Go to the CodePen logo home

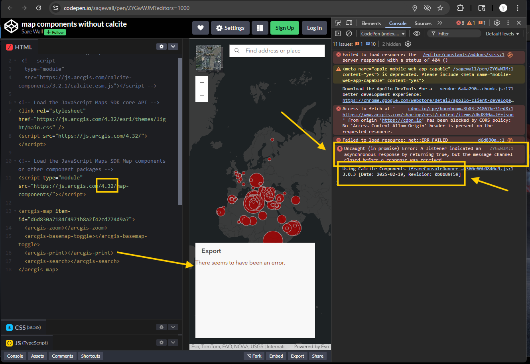point(11,27)
